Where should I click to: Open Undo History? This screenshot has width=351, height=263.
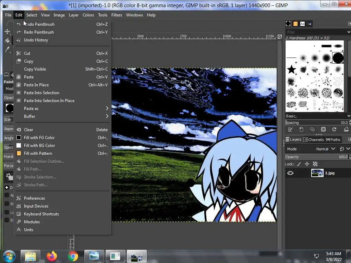[63, 40]
